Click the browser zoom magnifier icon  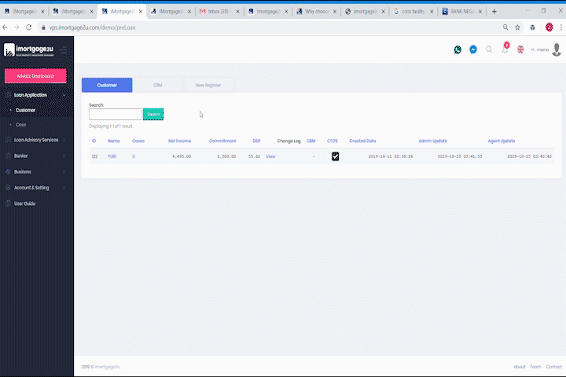point(505,27)
